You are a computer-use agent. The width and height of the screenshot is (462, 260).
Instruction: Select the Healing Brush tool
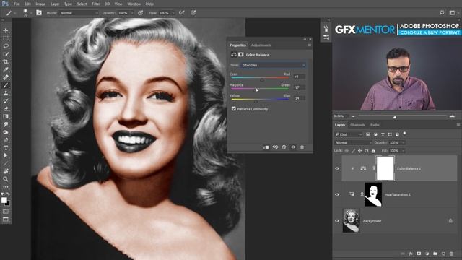[x=6, y=77]
